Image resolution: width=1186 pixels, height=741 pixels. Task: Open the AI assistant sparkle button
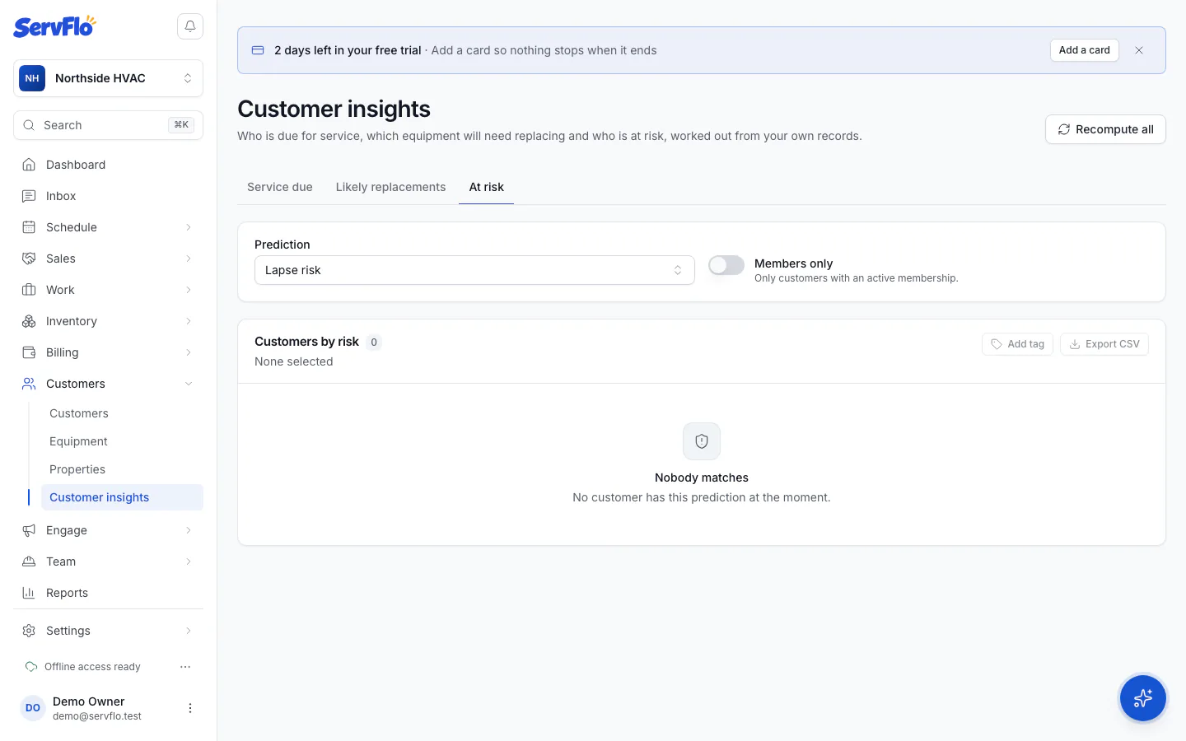click(1142, 698)
